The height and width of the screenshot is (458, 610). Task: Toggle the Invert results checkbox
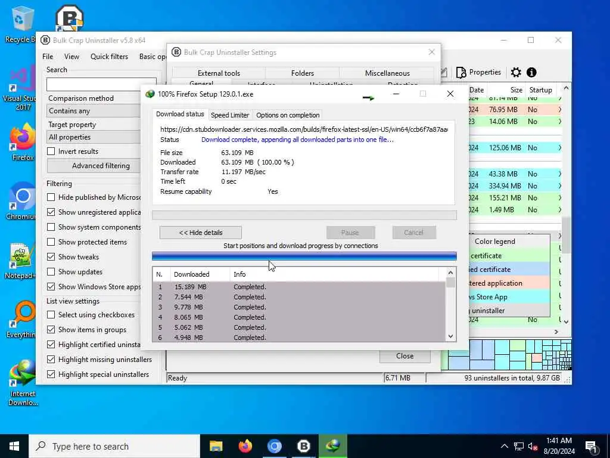[x=51, y=151]
